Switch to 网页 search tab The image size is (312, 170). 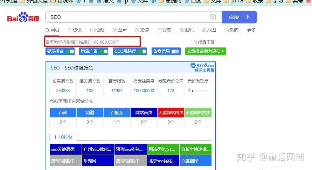click(x=52, y=30)
